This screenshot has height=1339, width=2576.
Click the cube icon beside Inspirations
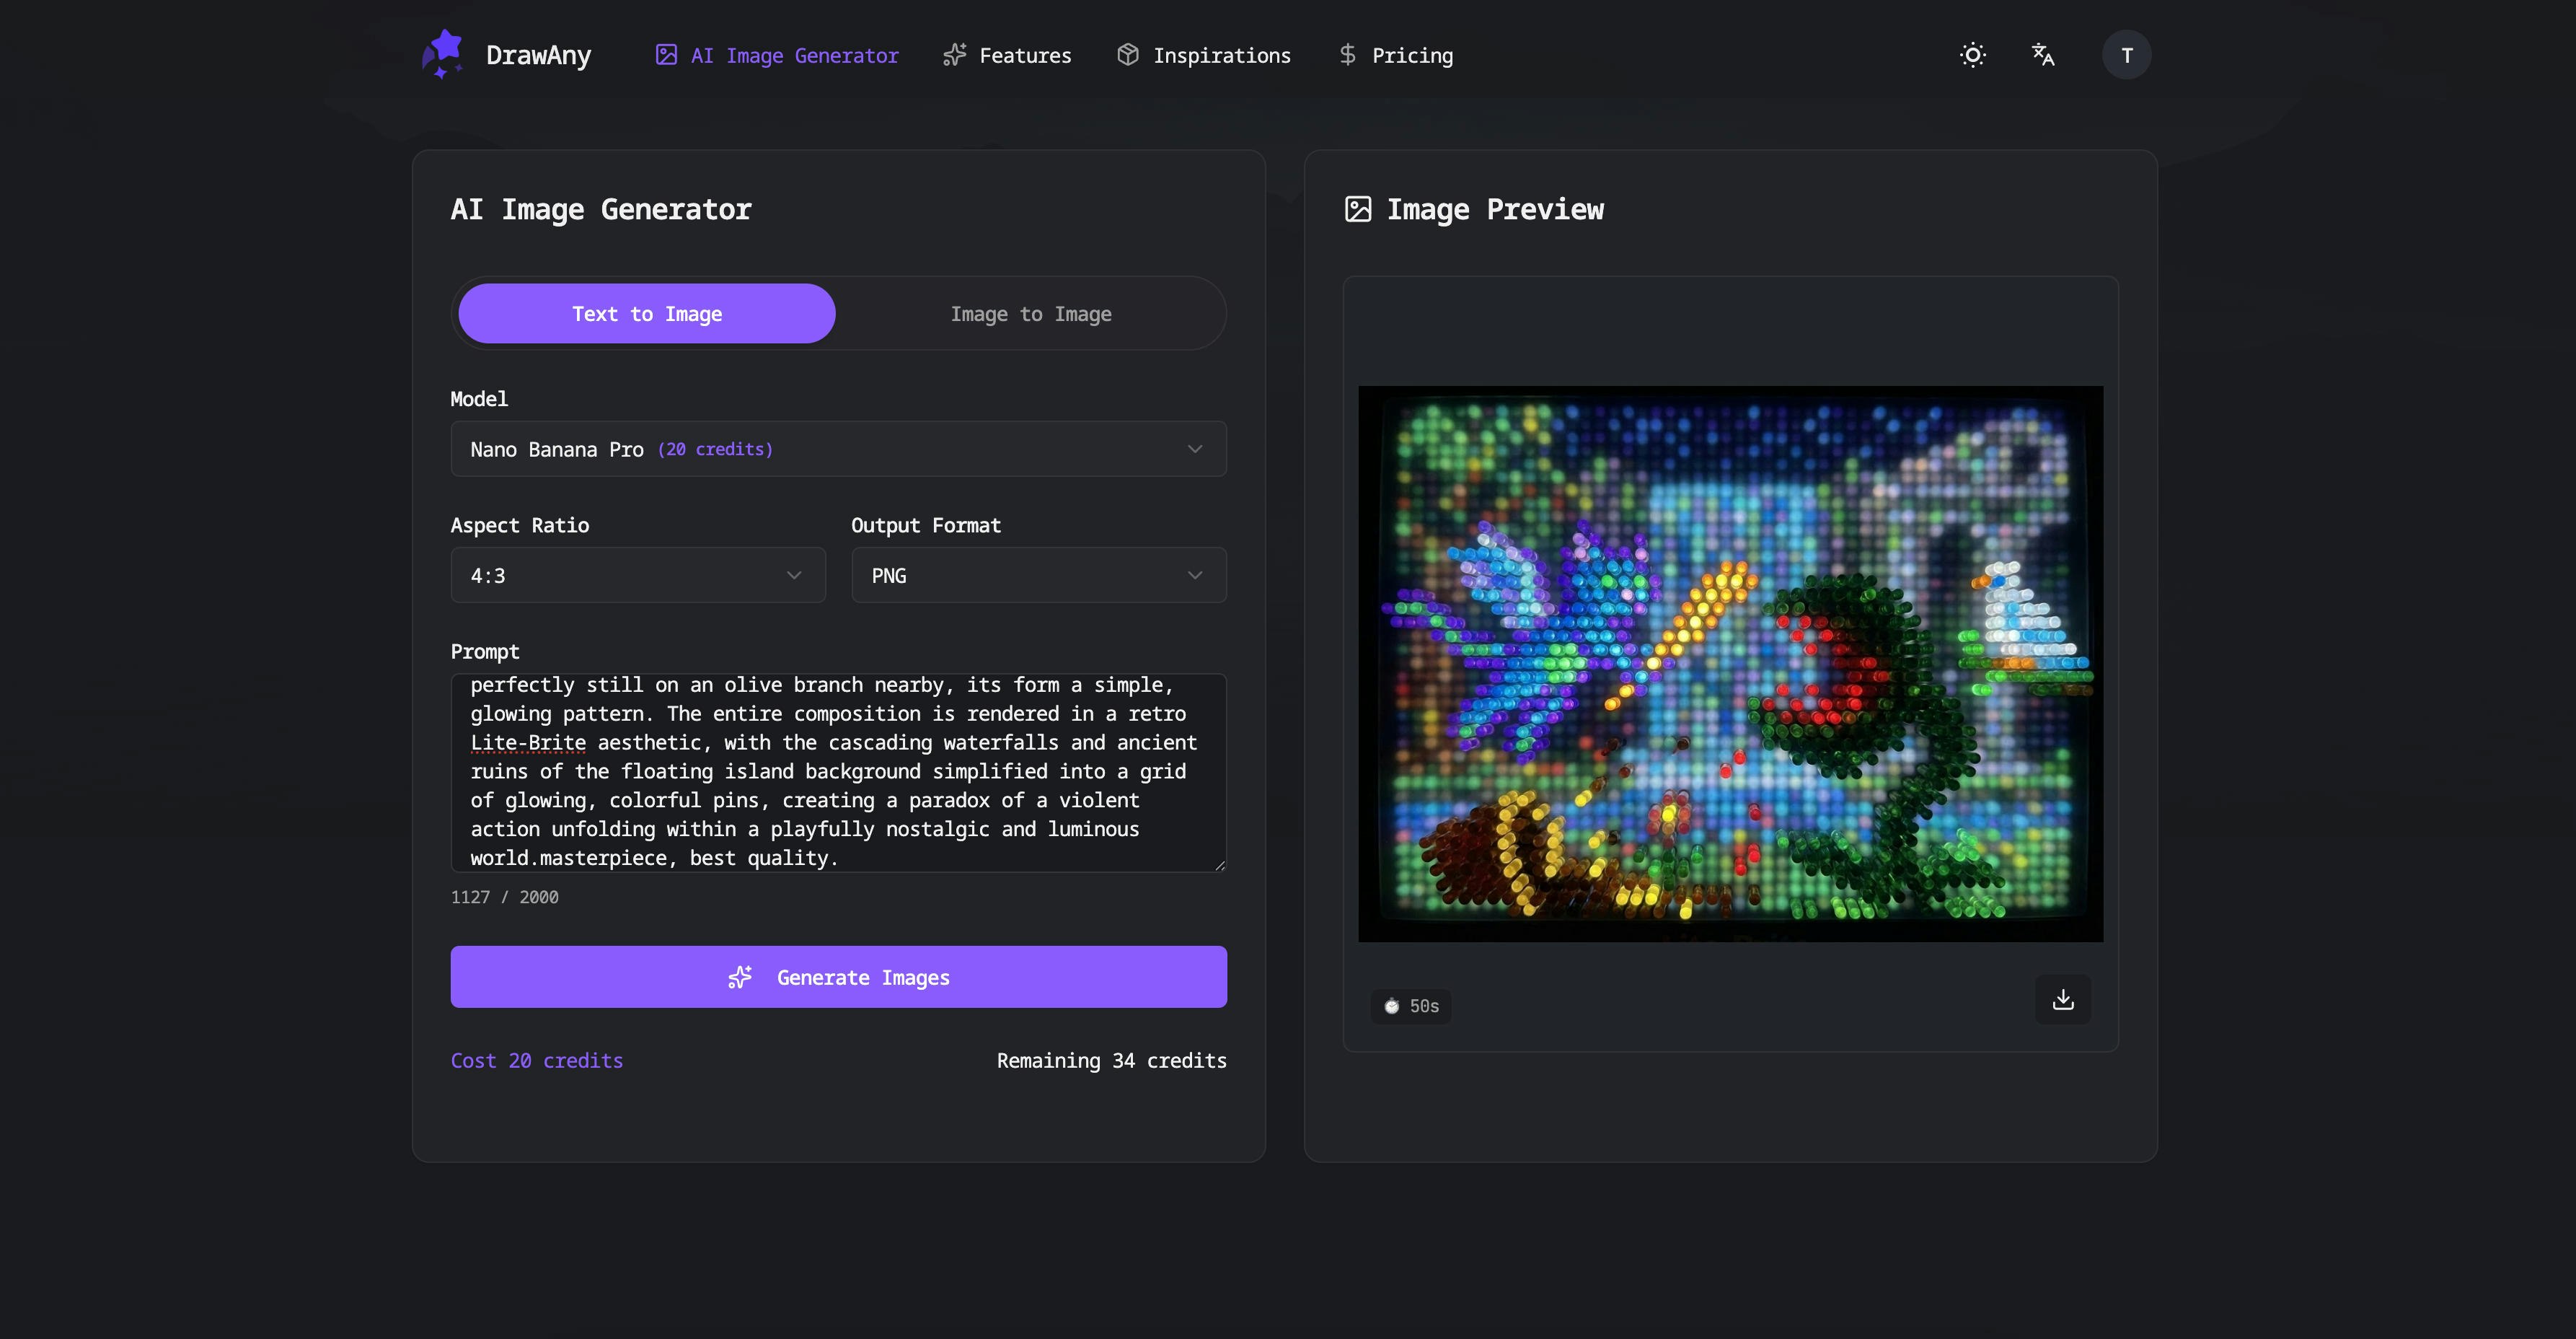[1128, 55]
